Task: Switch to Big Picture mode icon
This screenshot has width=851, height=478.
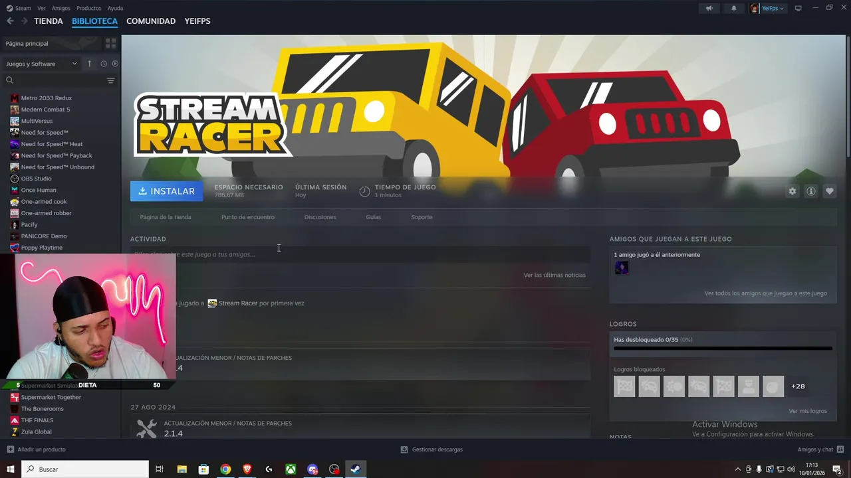Action: [798, 9]
